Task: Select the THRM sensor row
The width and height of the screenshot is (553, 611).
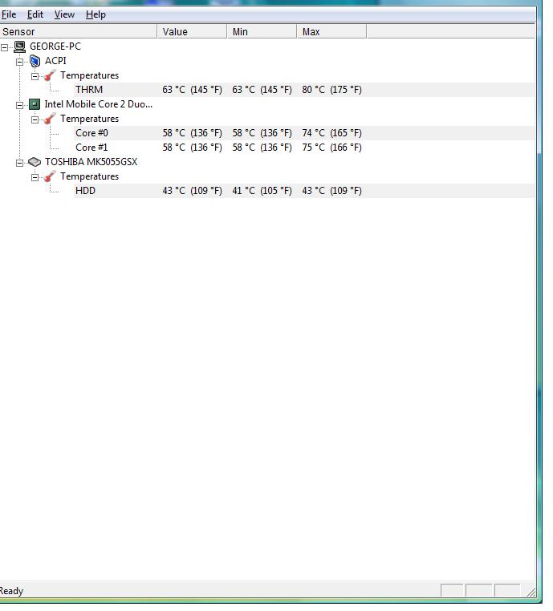Action: pyautogui.click(x=304, y=90)
